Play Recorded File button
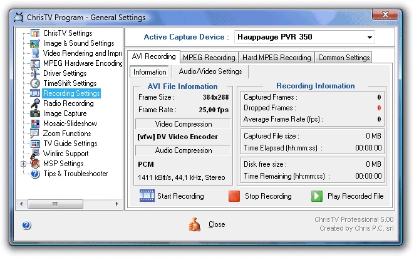This screenshot has height=257, width=414. point(347,196)
